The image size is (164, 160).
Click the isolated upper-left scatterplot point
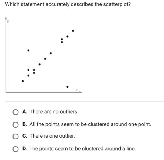(x=28, y=50)
